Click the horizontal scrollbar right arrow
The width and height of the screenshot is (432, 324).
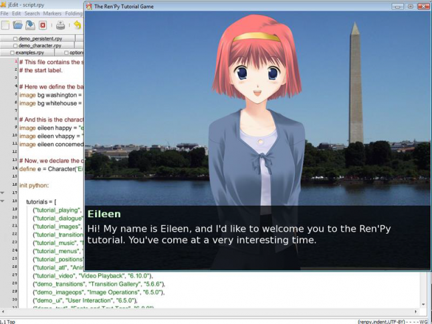click(x=415, y=312)
